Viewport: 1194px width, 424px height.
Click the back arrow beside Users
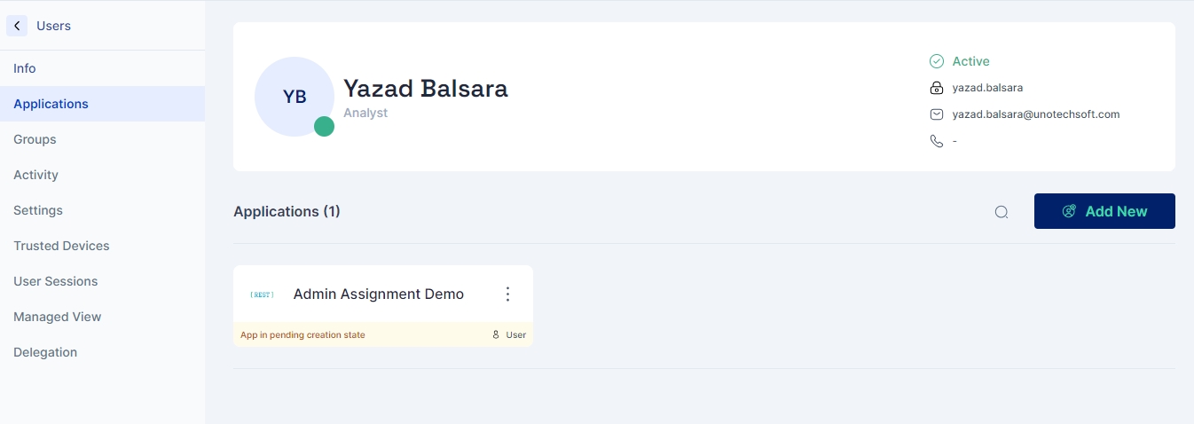pos(17,26)
